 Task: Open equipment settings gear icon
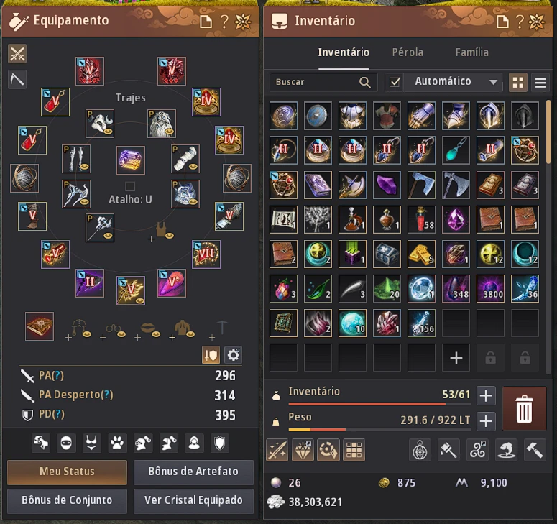point(233,355)
